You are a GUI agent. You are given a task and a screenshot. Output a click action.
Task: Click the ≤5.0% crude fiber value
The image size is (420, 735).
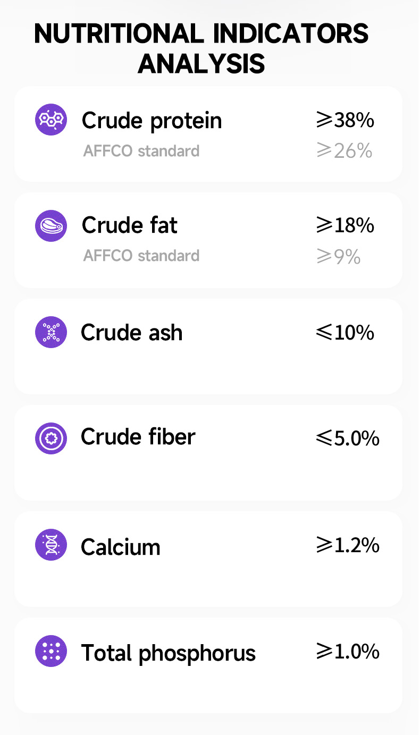pyautogui.click(x=348, y=438)
